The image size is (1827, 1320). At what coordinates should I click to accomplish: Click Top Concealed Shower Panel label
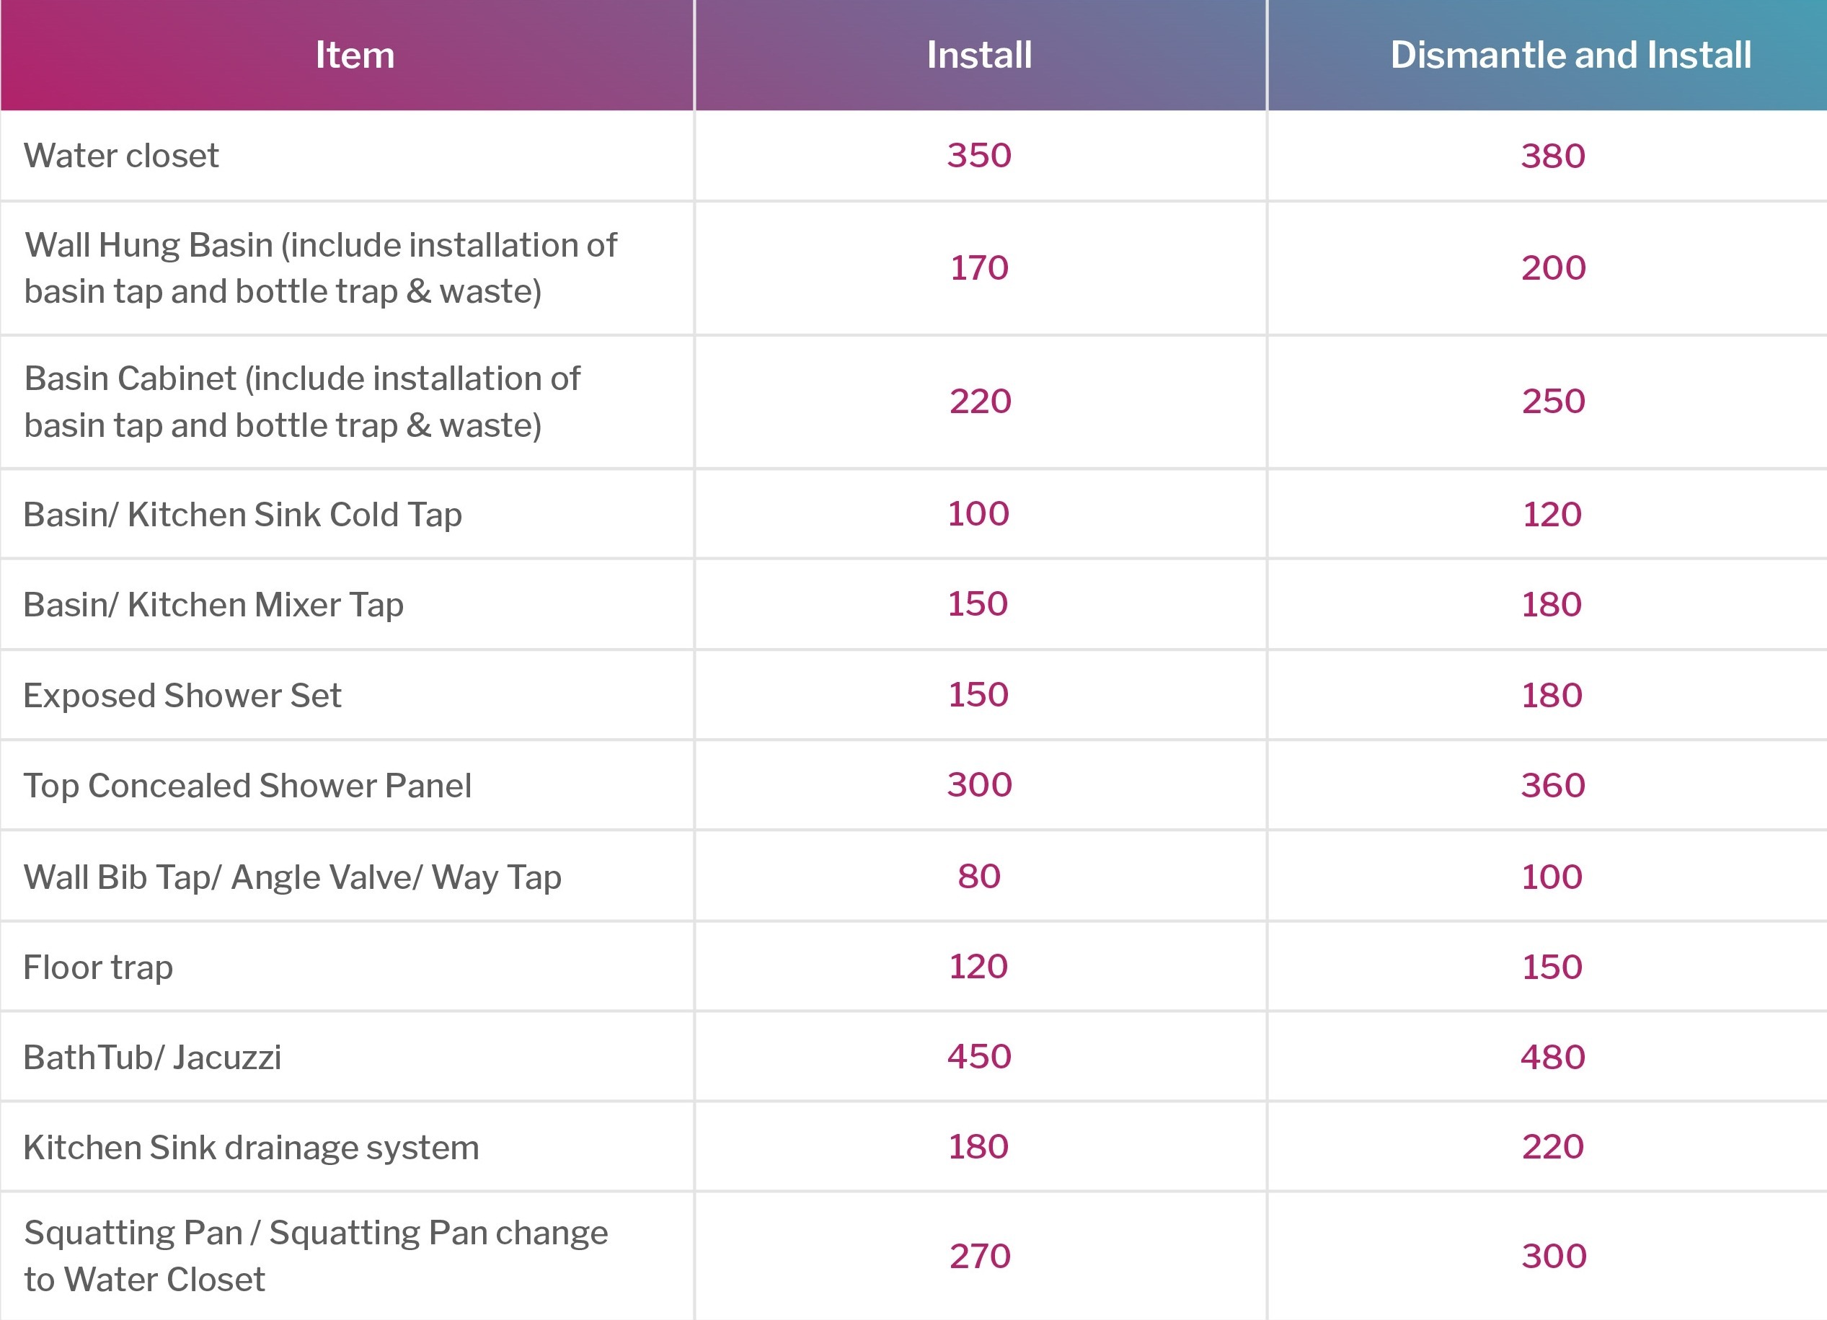coord(247,785)
